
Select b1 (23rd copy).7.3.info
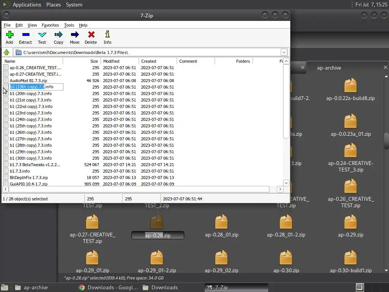[31, 113]
